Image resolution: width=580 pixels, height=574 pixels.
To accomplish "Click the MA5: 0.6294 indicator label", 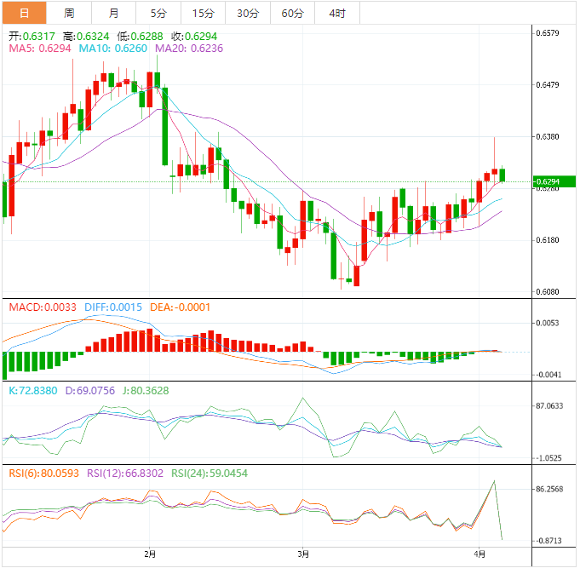I will coord(39,49).
